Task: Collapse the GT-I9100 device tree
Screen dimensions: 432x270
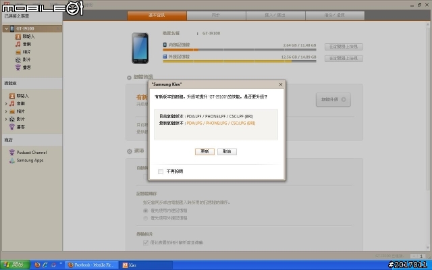Action: 6,28
